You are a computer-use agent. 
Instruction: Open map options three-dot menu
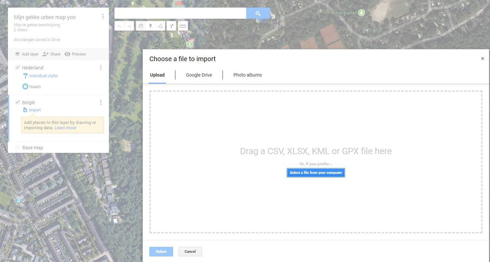(103, 16)
